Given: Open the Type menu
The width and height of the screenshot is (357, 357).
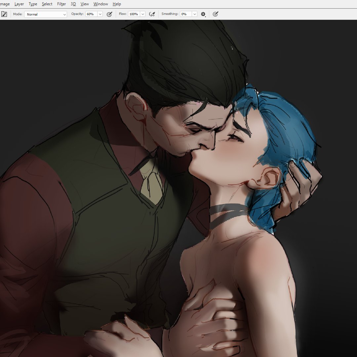Looking at the screenshot, I should pyautogui.click(x=33, y=4).
